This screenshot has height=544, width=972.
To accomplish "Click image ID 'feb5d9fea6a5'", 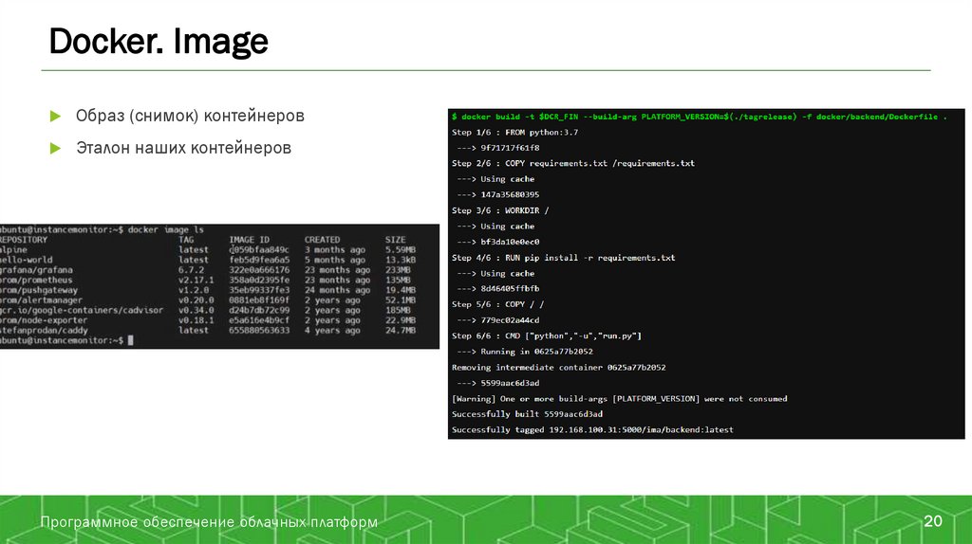I will [259, 260].
